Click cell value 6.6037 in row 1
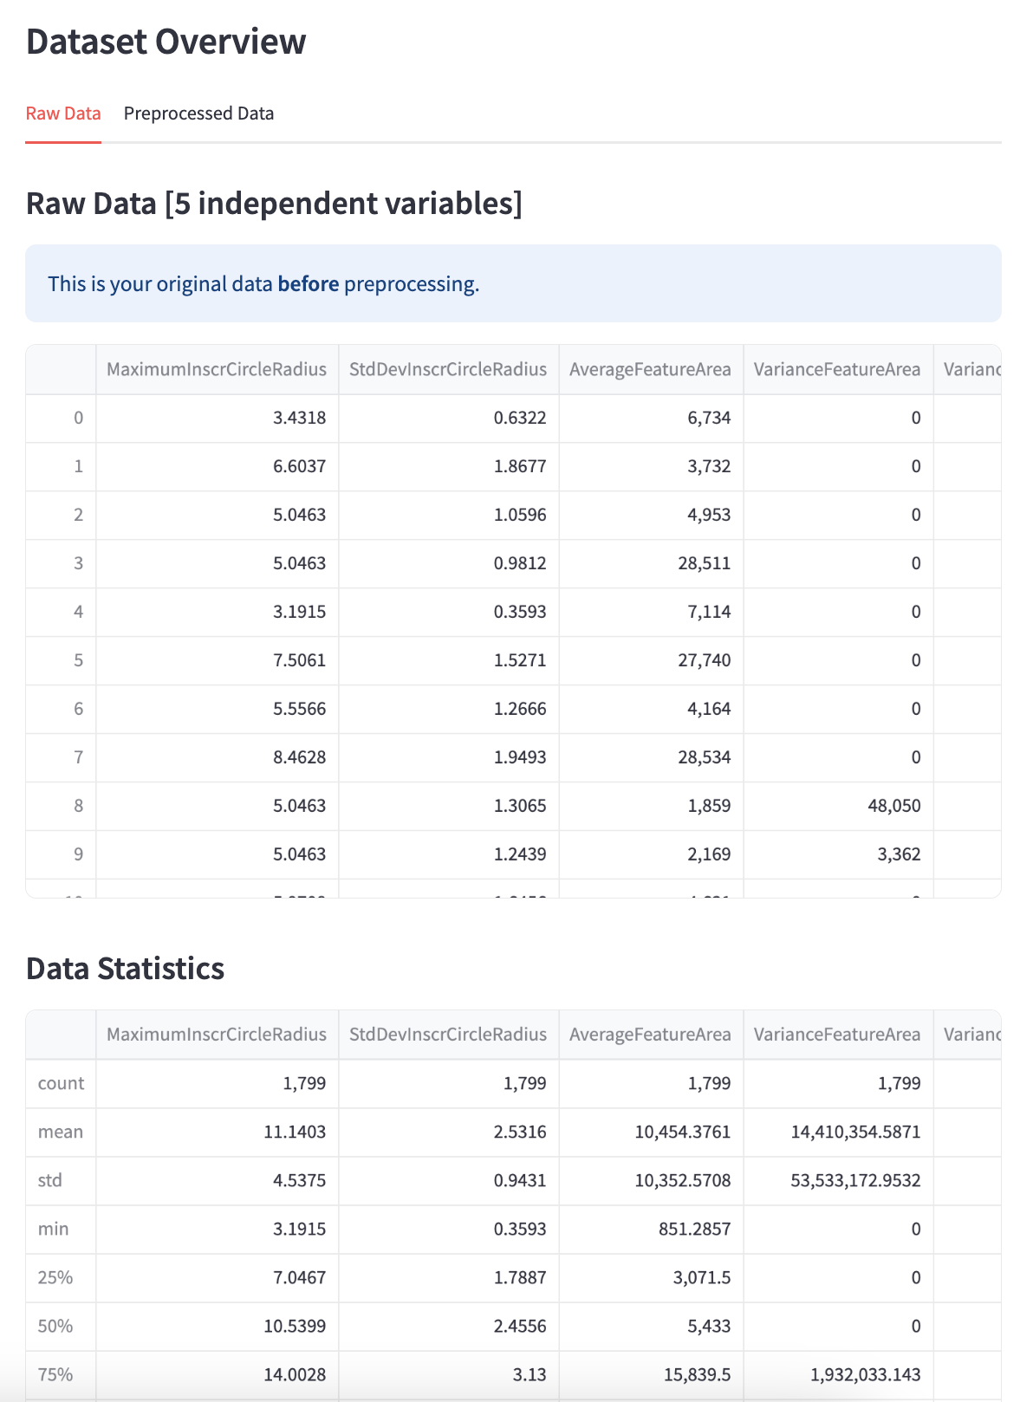Viewport: 1033px width, 1402px height. [x=217, y=467]
